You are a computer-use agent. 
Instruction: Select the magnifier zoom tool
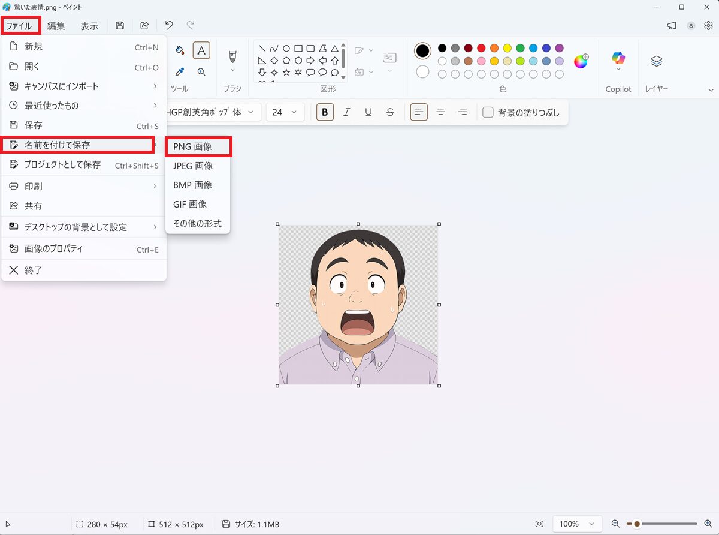coord(201,72)
